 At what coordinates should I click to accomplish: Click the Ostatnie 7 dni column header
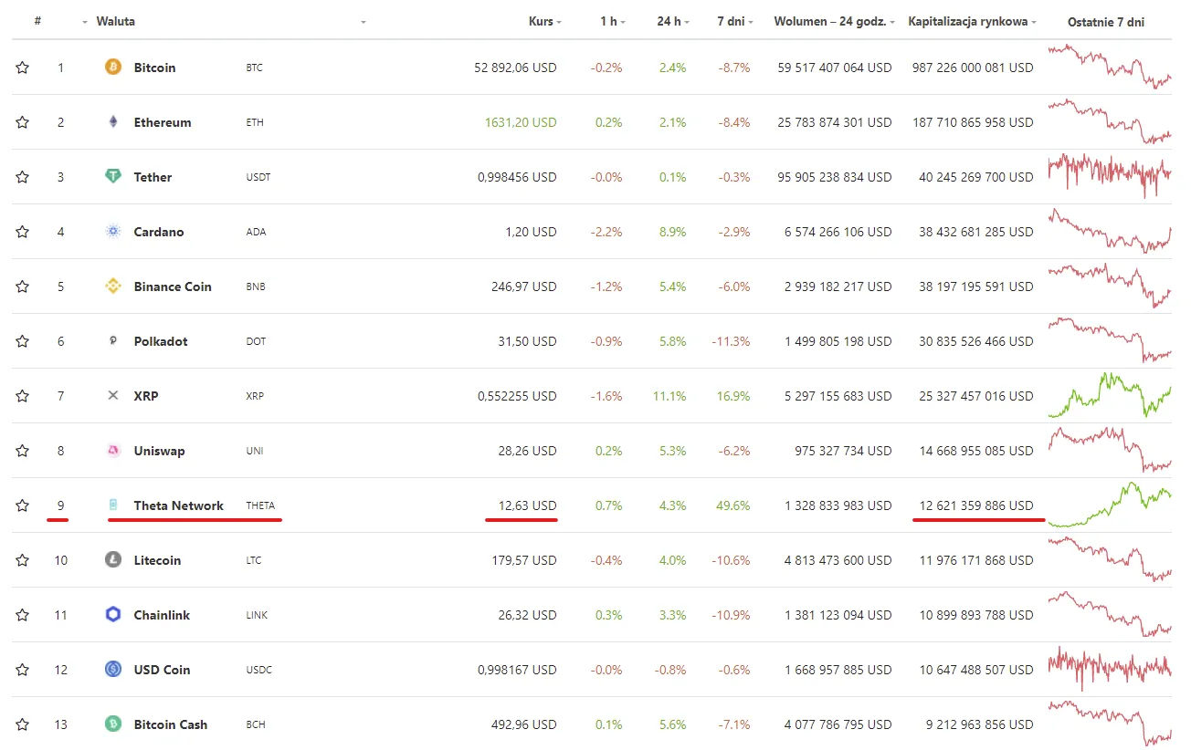(x=1106, y=21)
